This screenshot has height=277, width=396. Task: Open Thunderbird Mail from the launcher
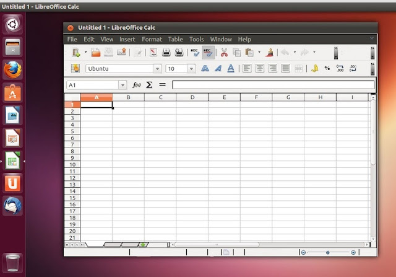coord(12,206)
